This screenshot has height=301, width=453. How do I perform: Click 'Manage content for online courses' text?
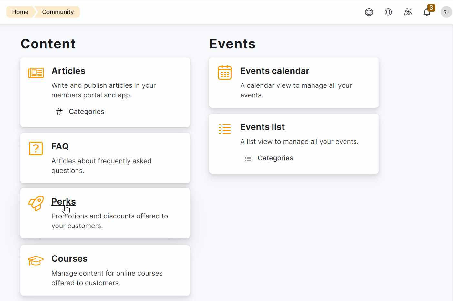[x=107, y=278]
